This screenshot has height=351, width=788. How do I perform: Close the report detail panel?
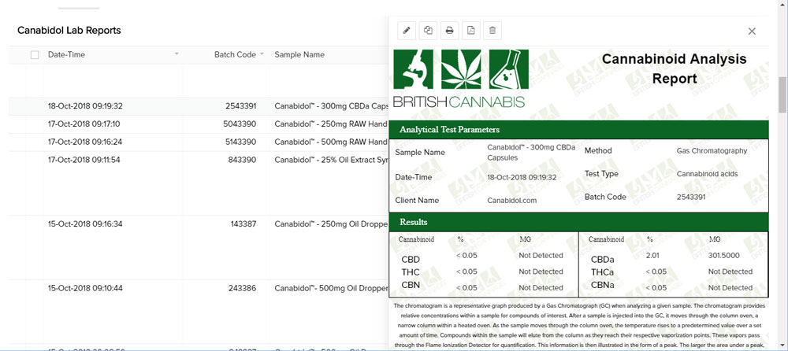(x=752, y=31)
